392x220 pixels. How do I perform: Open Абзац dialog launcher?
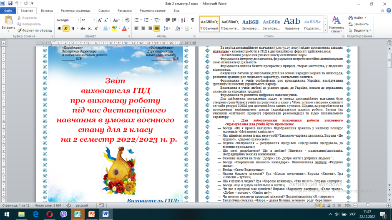coord(194,37)
